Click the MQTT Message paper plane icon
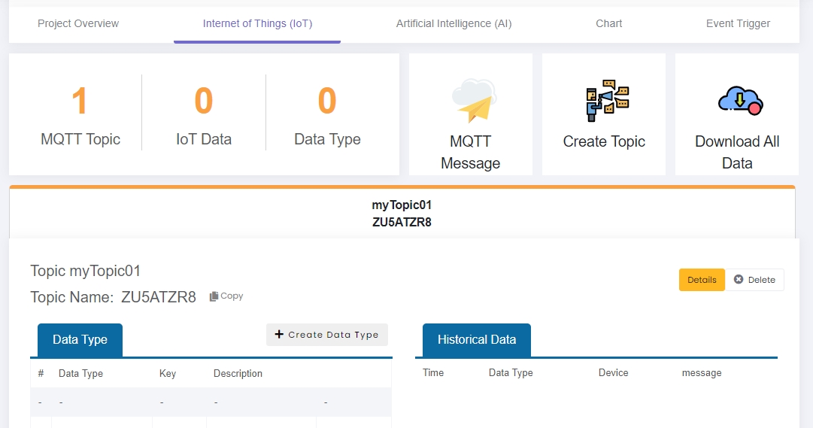813x428 pixels. pyautogui.click(x=474, y=101)
